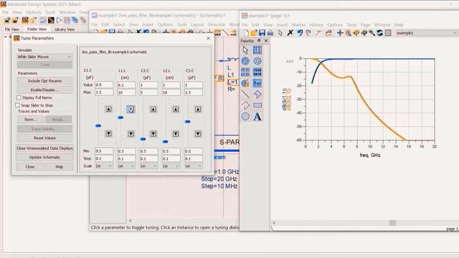Click the C3.C slider handle
This screenshot has width=459, height=258.
point(188,122)
